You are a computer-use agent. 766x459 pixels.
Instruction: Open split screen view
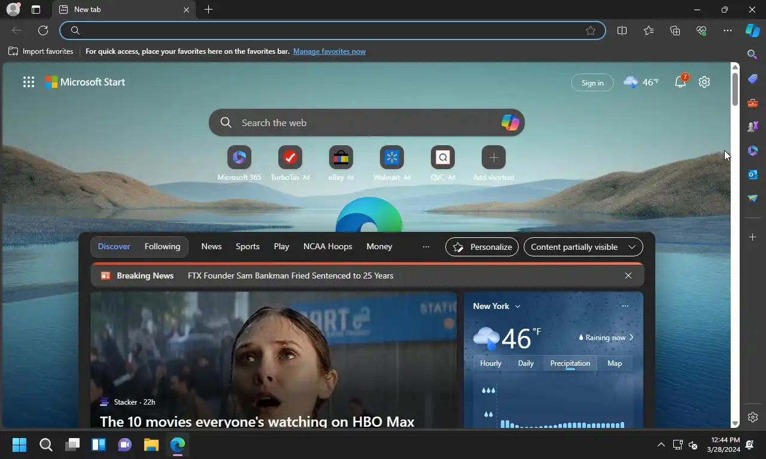pos(622,30)
